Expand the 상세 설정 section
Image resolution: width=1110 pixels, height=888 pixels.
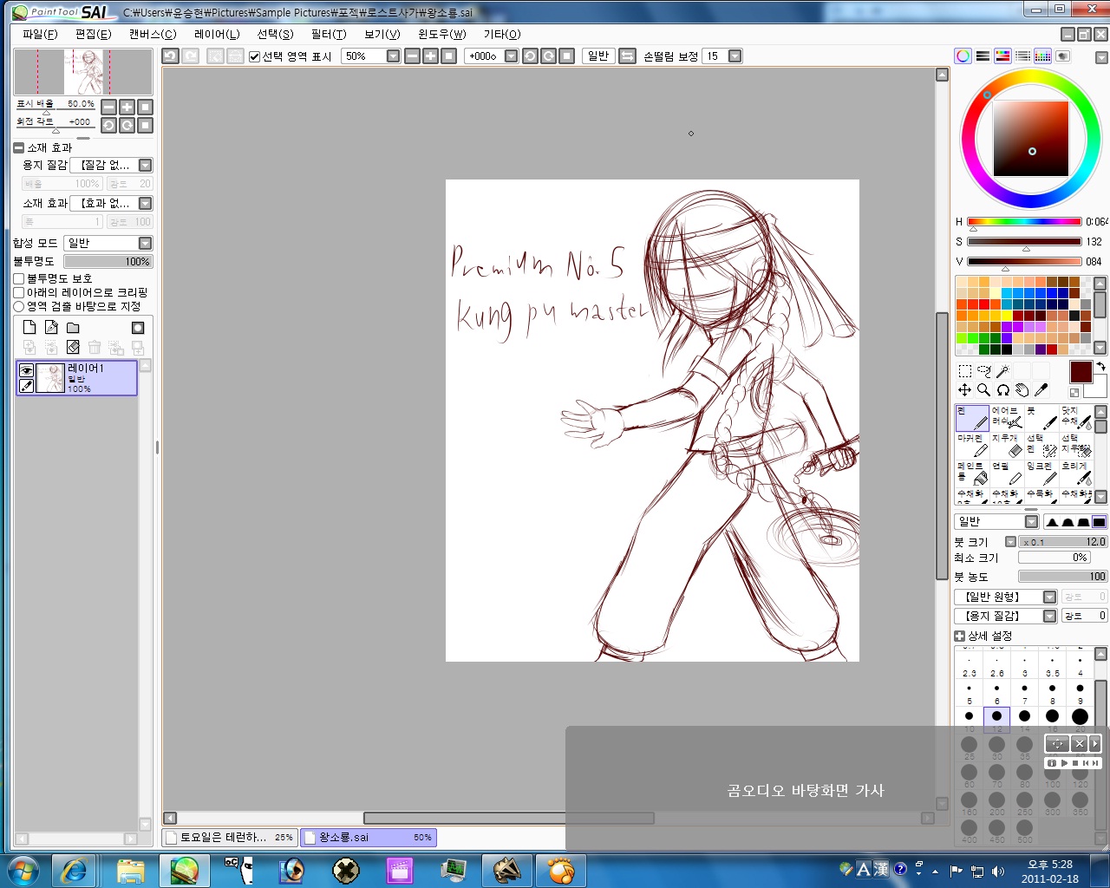click(x=960, y=636)
